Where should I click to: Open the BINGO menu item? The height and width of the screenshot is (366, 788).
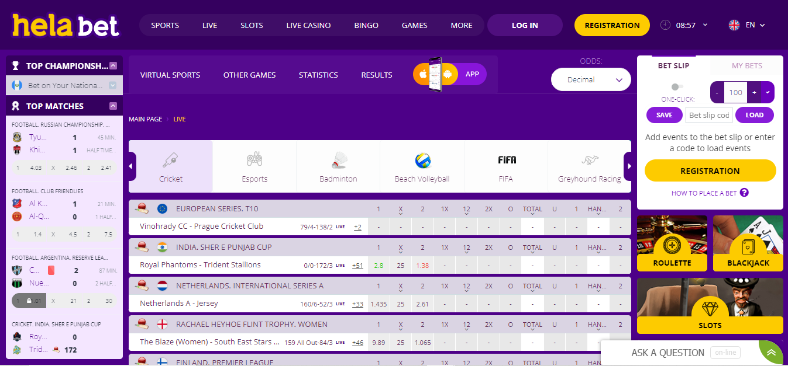click(366, 25)
